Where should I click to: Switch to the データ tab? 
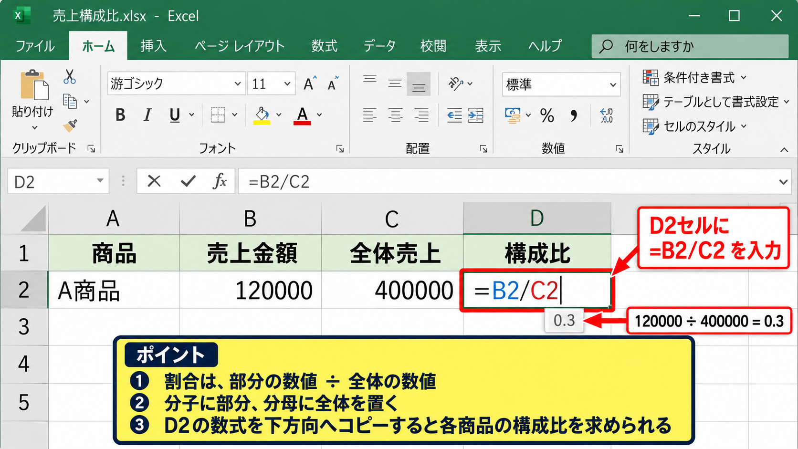click(379, 46)
